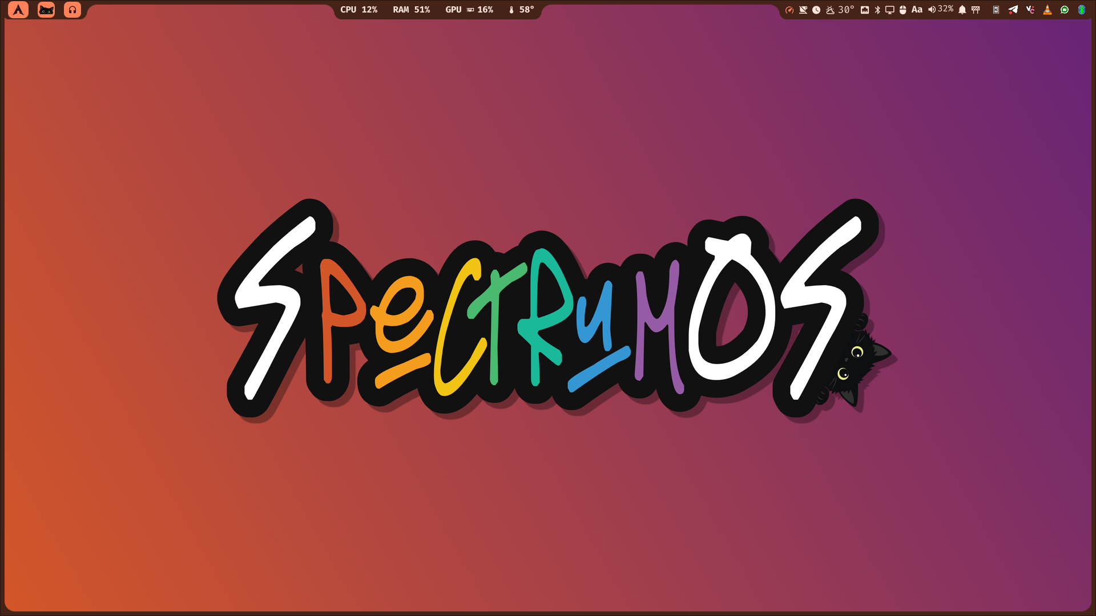Click the blue Bluetooth manager tray icon
Image resolution: width=1096 pixels, height=616 pixels.
pos(1082,10)
